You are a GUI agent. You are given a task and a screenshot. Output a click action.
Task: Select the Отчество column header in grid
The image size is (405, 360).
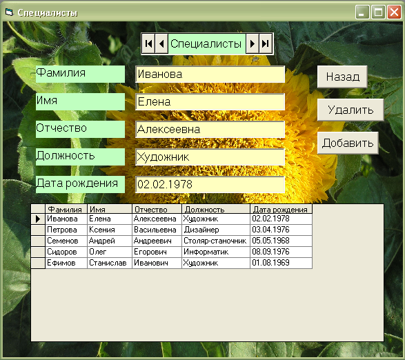(x=157, y=209)
